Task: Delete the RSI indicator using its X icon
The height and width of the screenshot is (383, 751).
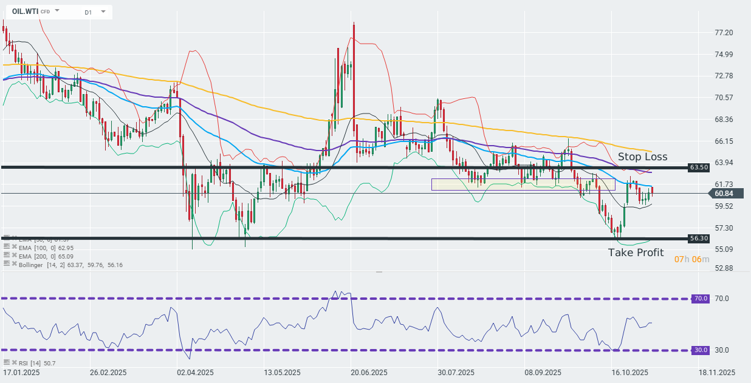Action: (15, 362)
